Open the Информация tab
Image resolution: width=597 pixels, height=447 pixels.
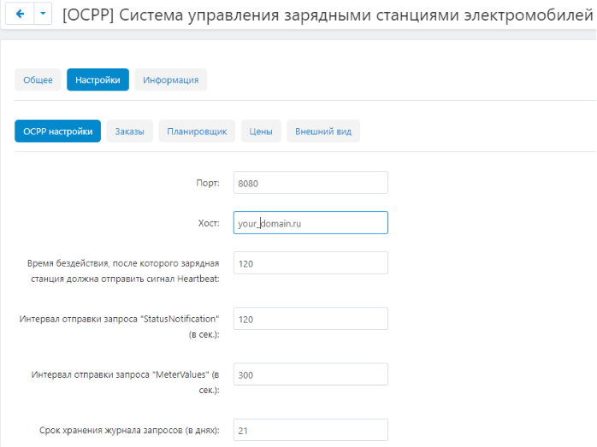click(170, 79)
